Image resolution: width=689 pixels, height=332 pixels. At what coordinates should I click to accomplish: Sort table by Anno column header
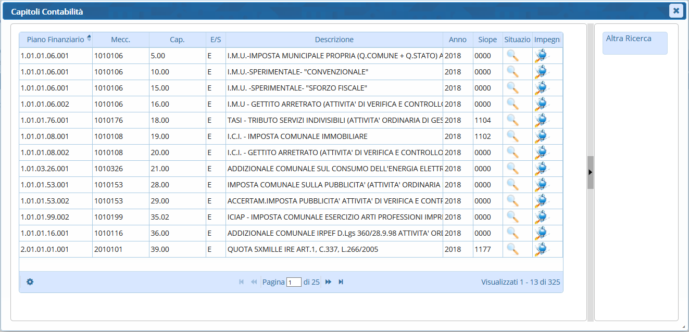458,40
